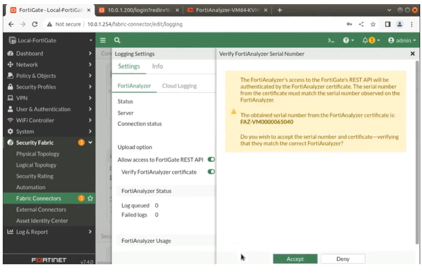Bookmark page with browser star icon
Image resolution: width=422 pixels, height=273 pixels.
click(x=373, y=24)
